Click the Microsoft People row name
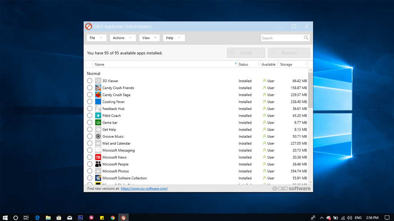Image resolution: width=394 pixels, height=221 pixels. (x=115, y=164)
